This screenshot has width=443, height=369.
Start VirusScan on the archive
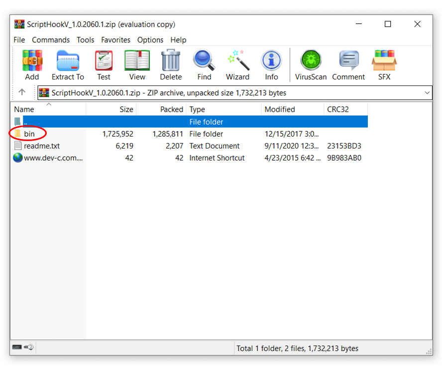tap(311, 65)
